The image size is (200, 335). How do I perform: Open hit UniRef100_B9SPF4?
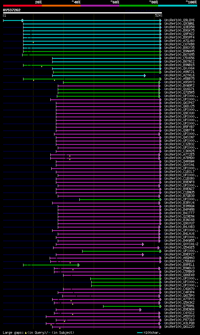[x=179, y=37]
